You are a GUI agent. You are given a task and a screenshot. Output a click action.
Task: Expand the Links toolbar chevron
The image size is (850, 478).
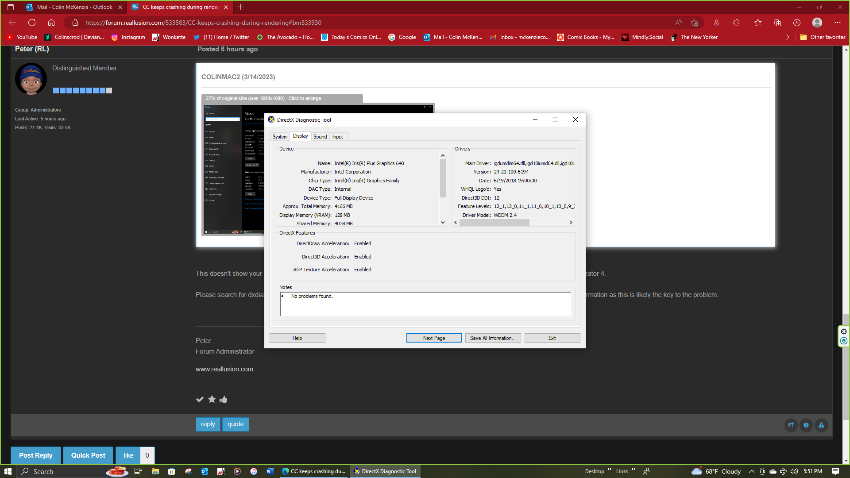click(634, 470)
